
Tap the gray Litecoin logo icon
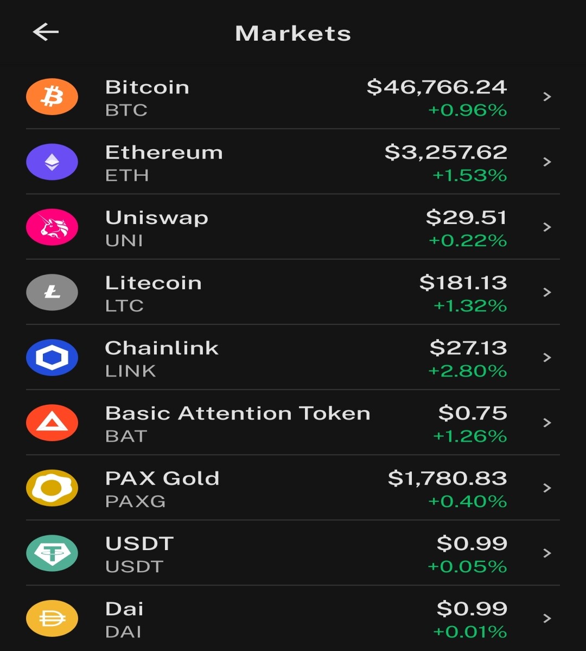point(52,292)
